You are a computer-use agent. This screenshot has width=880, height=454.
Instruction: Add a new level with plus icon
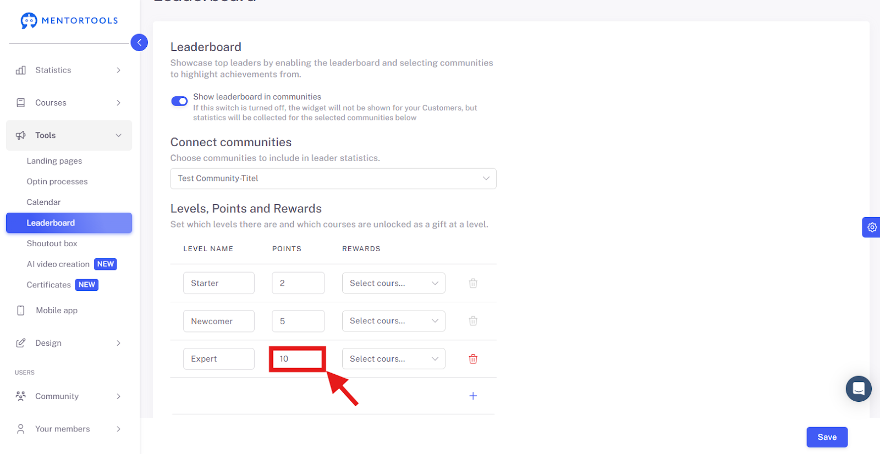click(473, 396)
